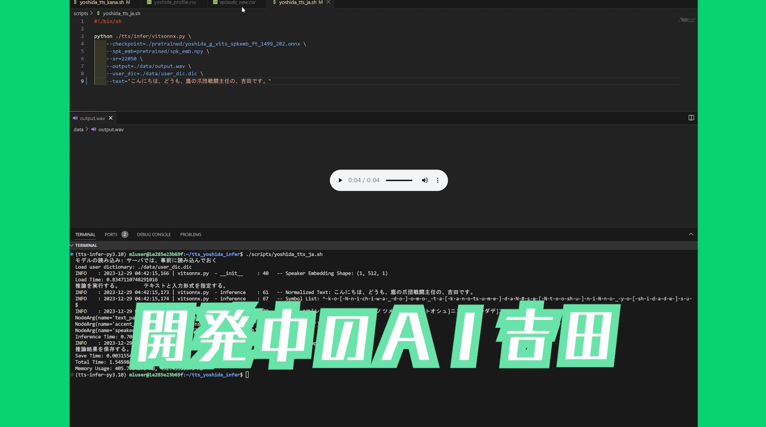Image resolution: width=766 pixels, height=427 pixels.
Task: Click the "0:04 / 0:04" playback time
Action: pyautogui.click(x=364, y=180)
